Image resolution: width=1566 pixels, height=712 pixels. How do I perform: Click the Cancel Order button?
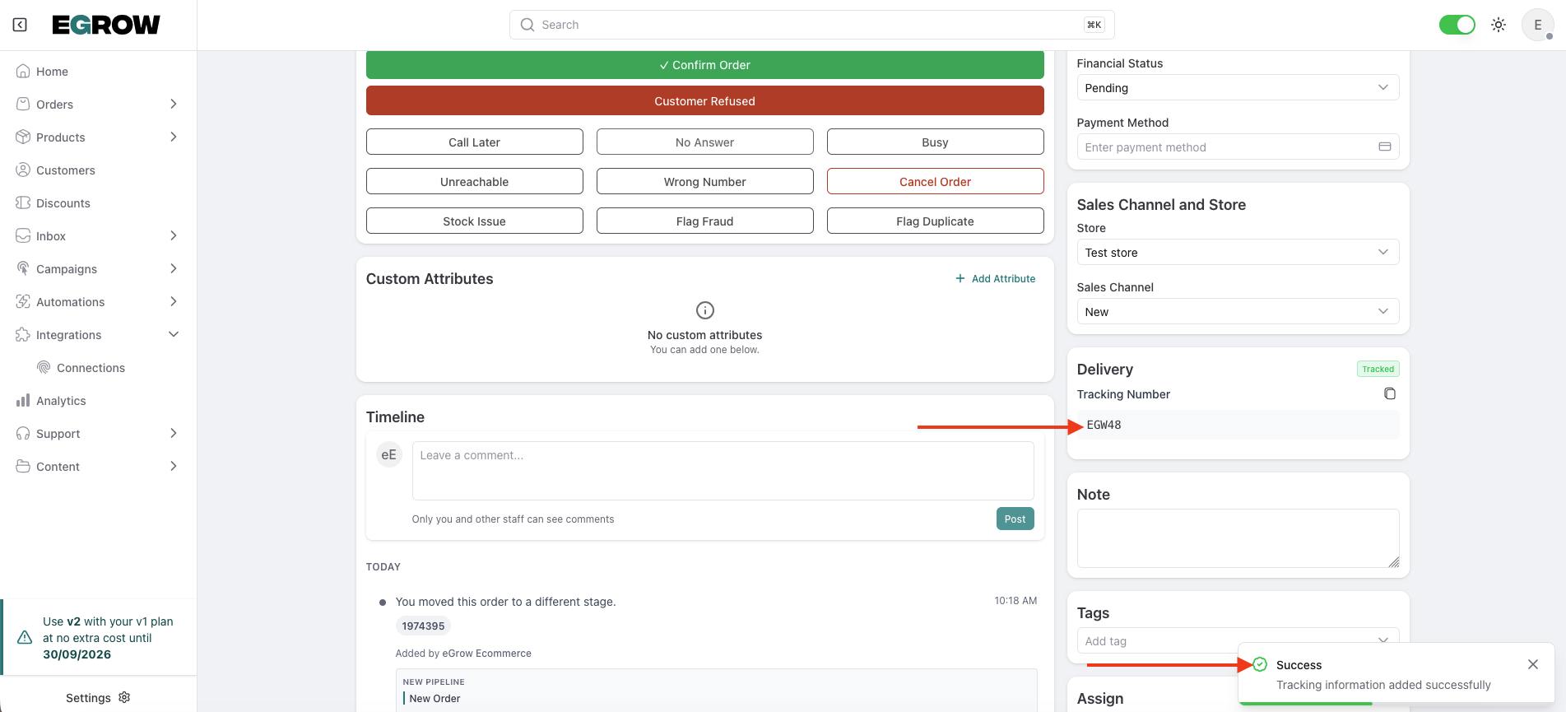[x=935, y=182]
